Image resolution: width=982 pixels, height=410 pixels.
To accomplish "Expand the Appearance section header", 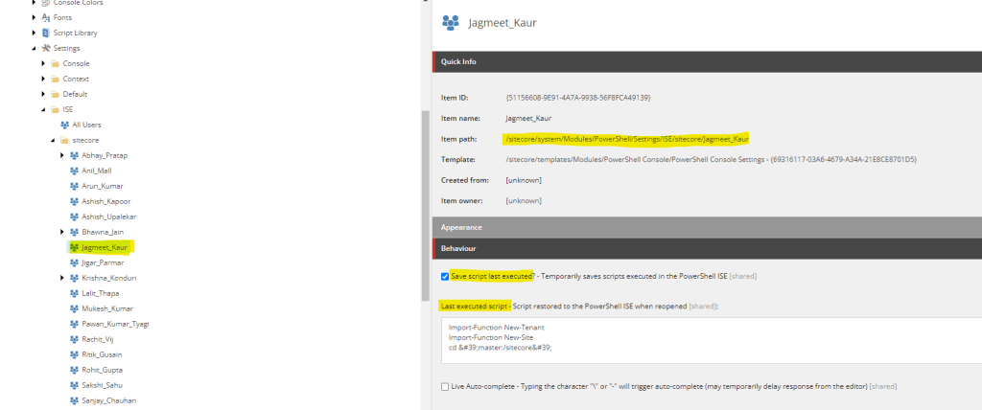I will (x=461, y=227).
